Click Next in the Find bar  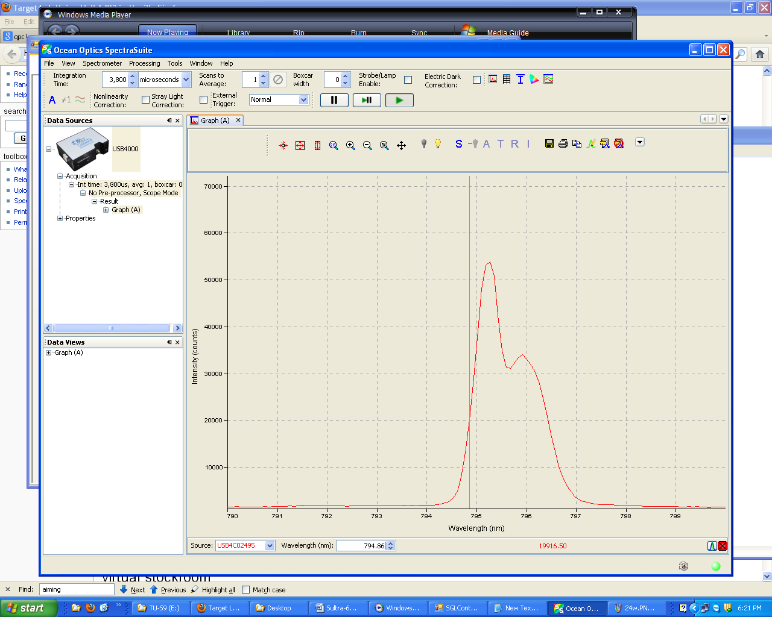[x=133, y=590]
